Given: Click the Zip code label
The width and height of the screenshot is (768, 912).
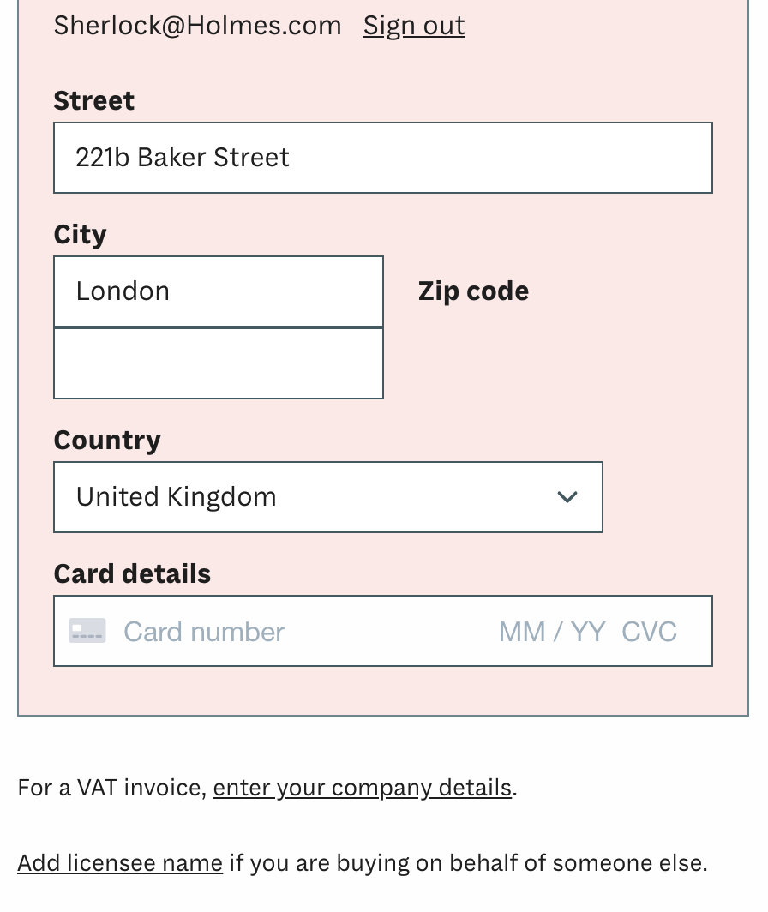Looking at the screenshot, I should click(473, 291).
